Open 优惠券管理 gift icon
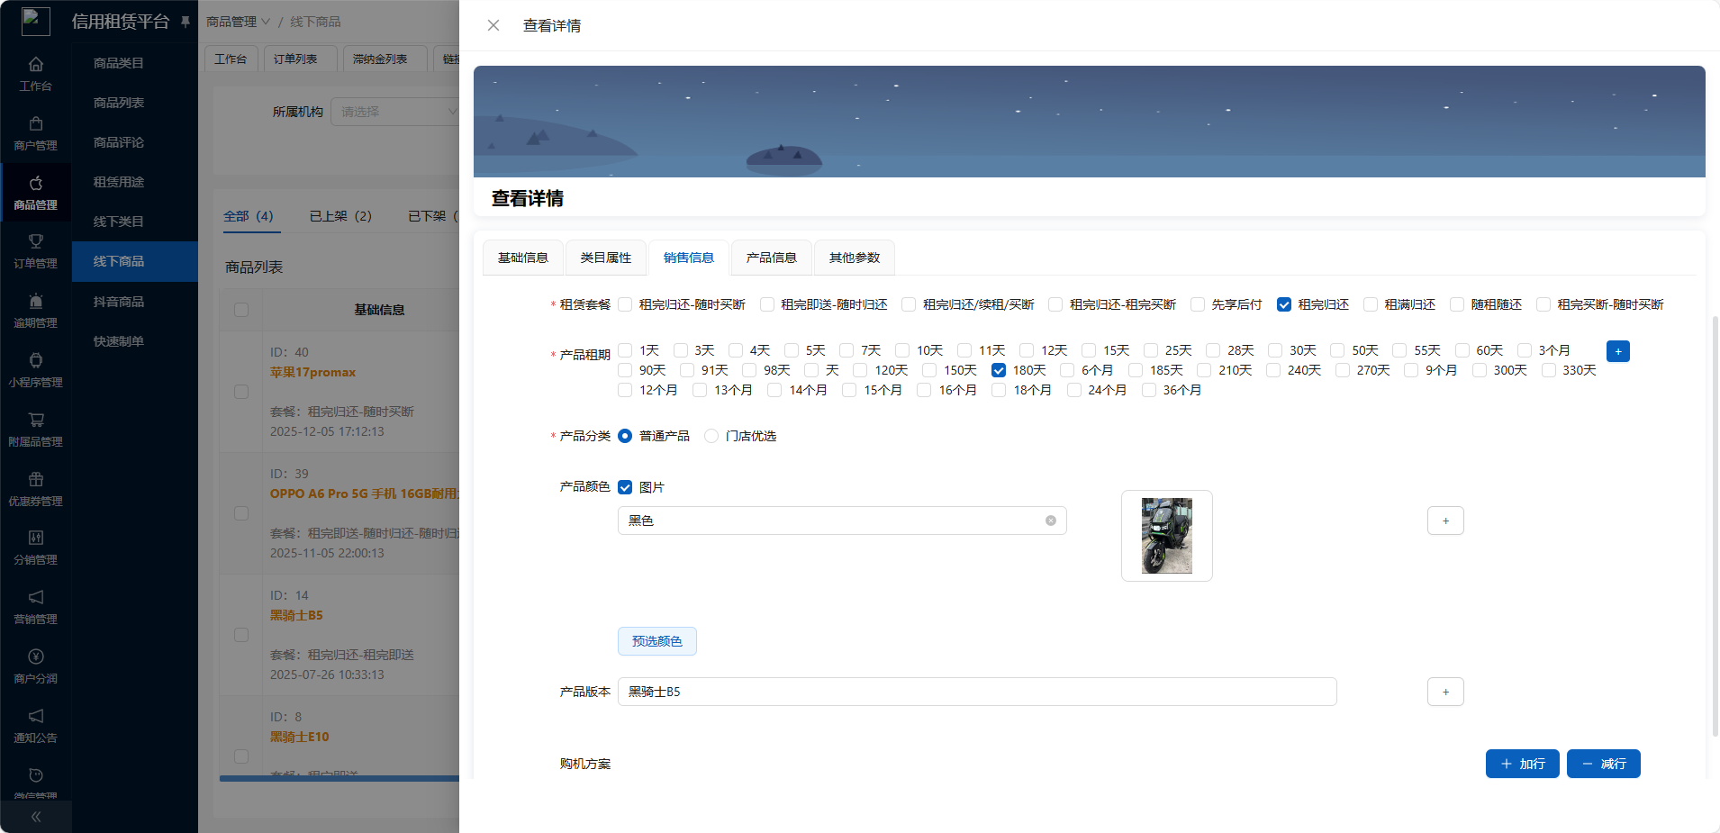This screenshot has width=1720, height=833. [x=36, y=480]
